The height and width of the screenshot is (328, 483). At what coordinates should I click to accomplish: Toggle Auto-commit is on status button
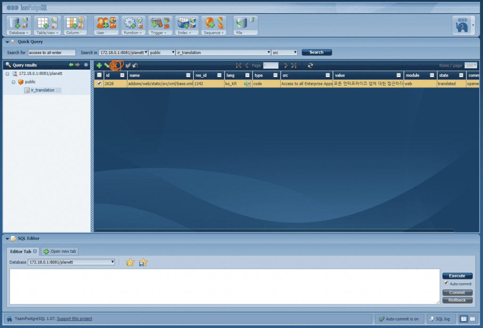click(399, 319)
